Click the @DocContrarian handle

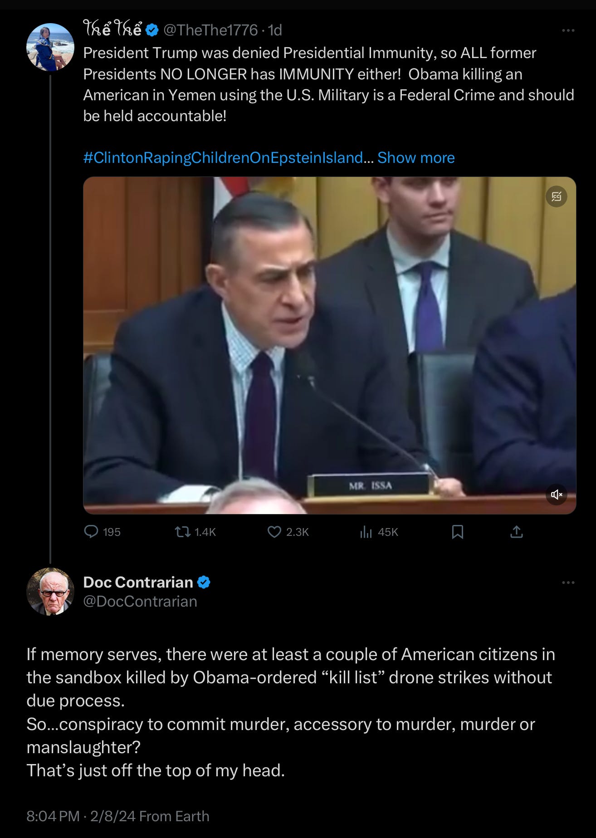point(140,601)
